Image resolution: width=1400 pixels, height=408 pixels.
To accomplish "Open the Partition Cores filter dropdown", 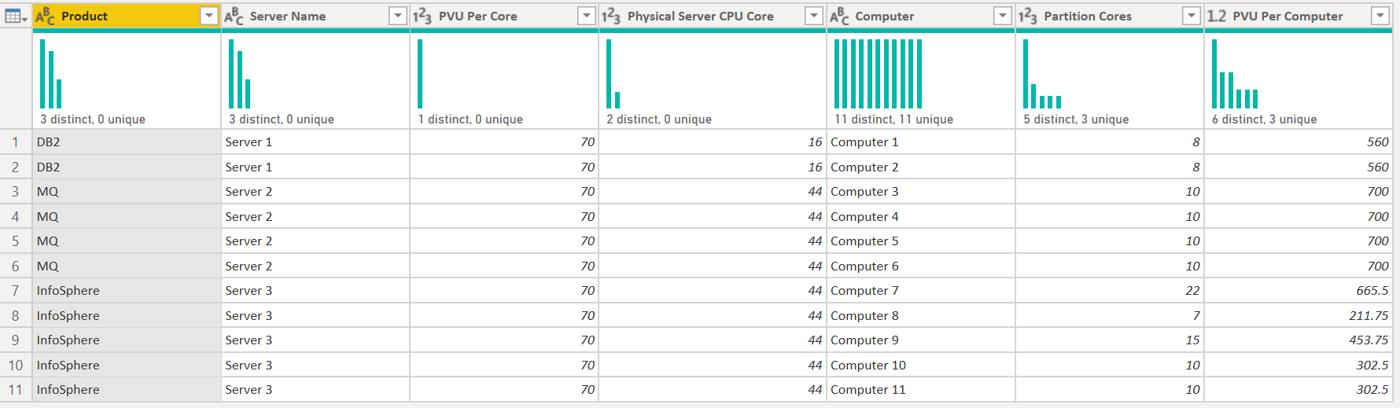I will 1192,17.
